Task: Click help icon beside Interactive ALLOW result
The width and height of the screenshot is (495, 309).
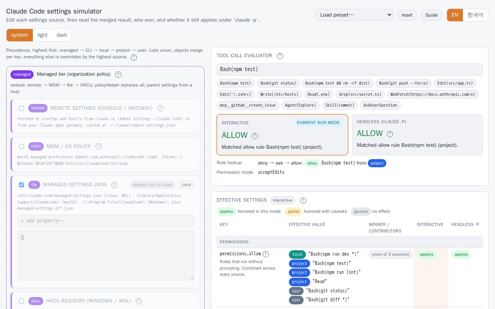Action: click(255, 136)
